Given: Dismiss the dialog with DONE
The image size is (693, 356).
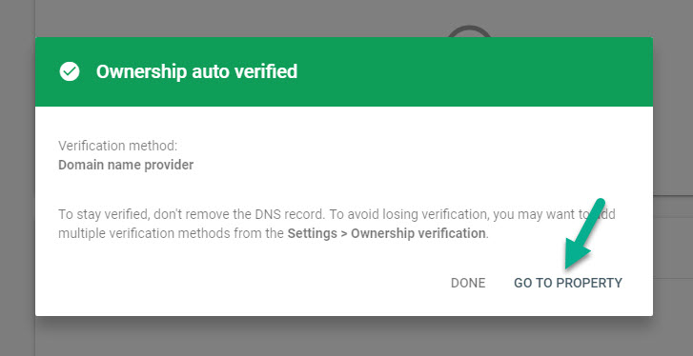Looking at the screenshot, I should click(x=468, y=283).
